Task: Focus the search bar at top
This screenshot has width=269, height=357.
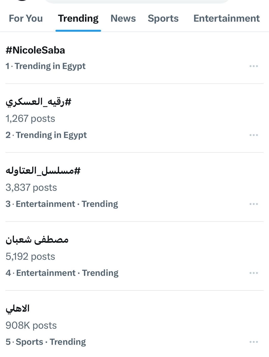Action: [138, 1]
